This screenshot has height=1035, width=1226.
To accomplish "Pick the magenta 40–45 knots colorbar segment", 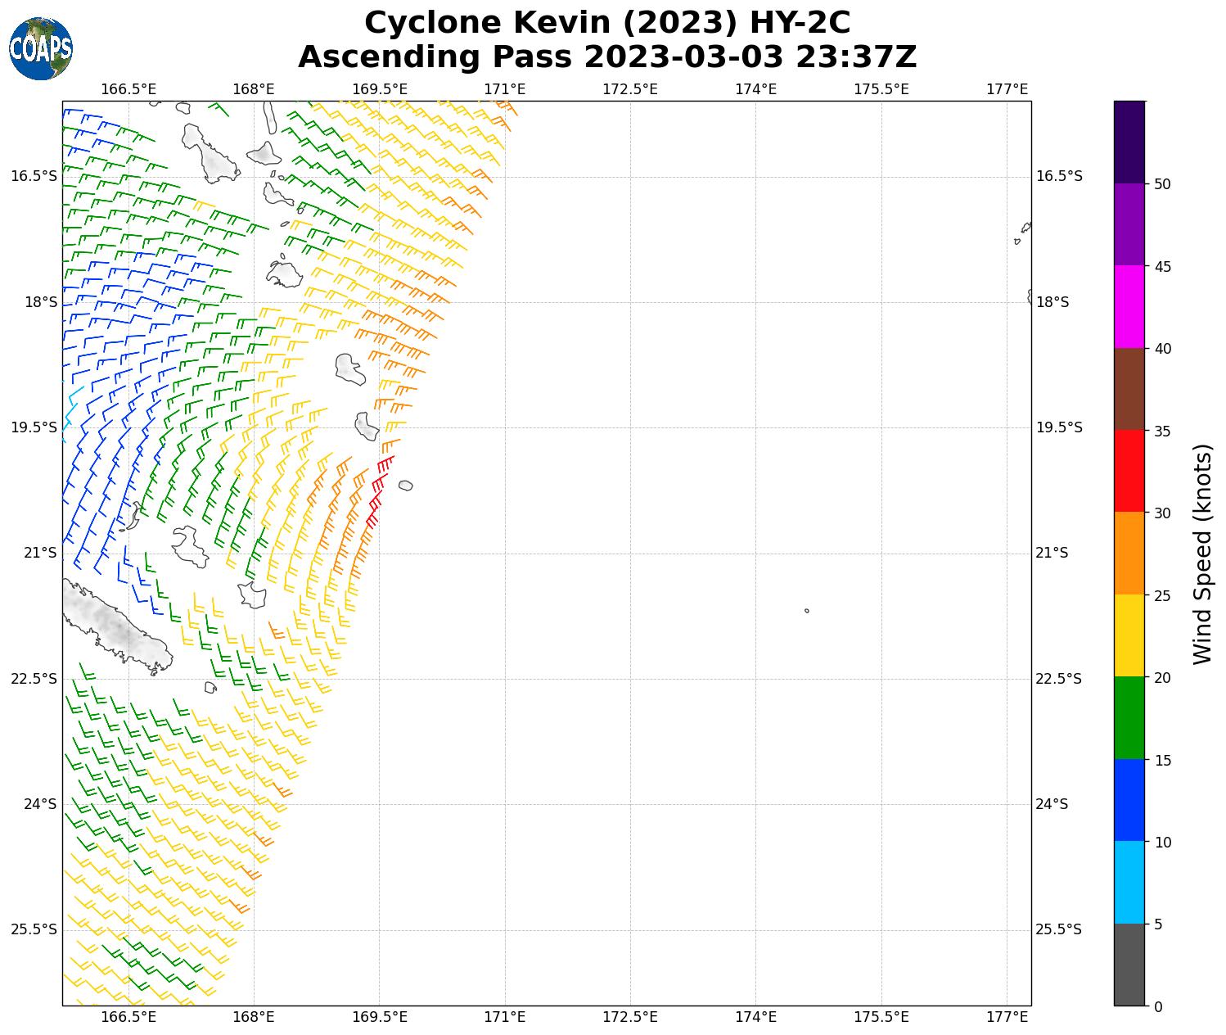I will pyautogui.click(x=1129, y=306).
